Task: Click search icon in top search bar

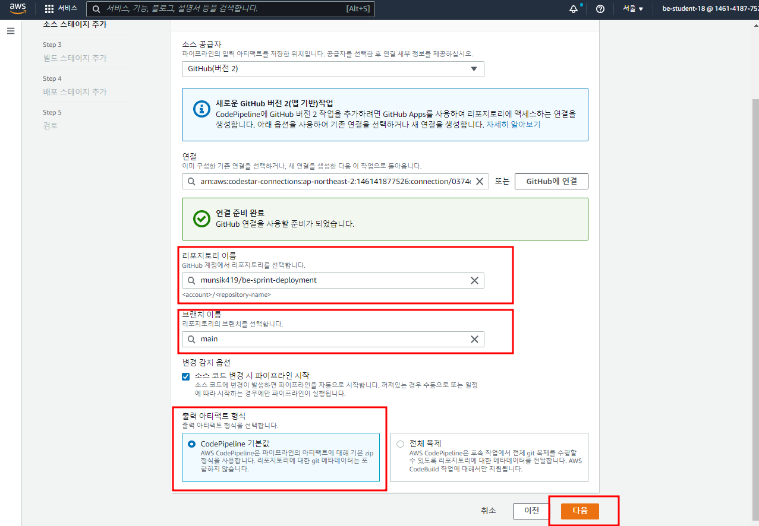Action: 97,9
